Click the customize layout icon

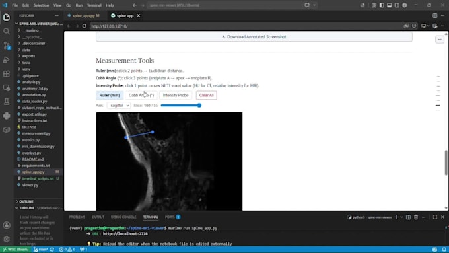[374, 5]
